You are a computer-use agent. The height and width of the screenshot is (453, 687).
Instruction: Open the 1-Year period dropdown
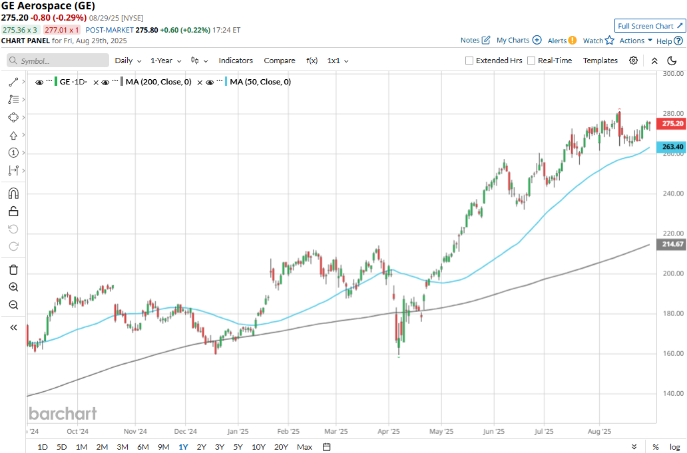click(166, 61)
